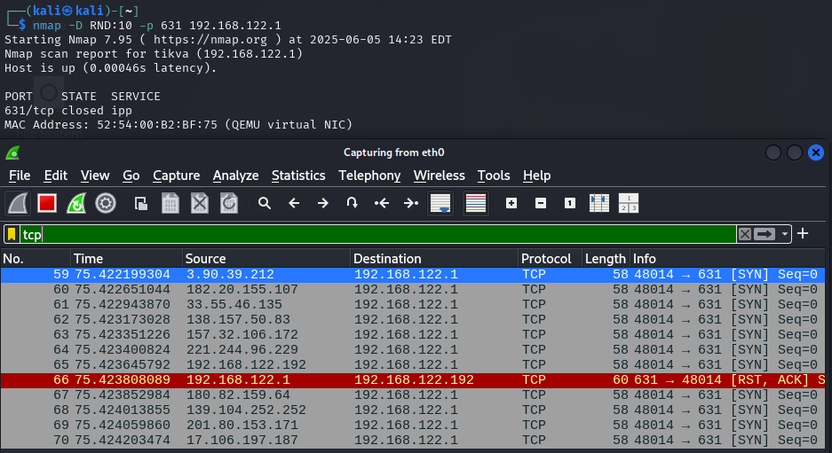Click the zoom in icon

coord(511,203)
